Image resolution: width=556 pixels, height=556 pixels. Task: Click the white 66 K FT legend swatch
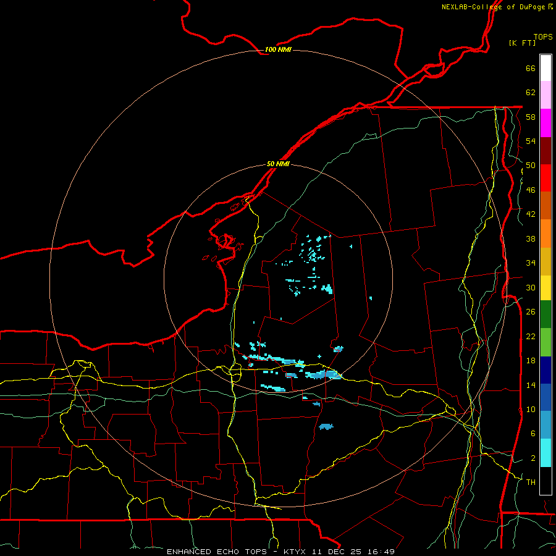click(x=545, y=68)
